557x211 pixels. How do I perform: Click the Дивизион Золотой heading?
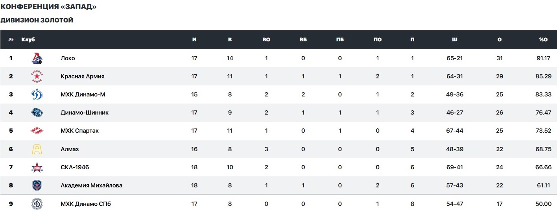[x=37, y=20]
